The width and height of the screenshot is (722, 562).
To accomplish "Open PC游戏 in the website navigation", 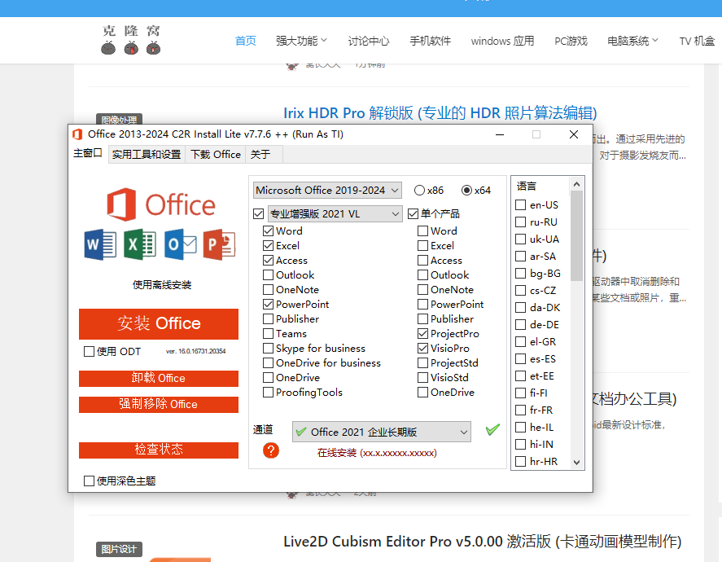I will tap(571, 41).
